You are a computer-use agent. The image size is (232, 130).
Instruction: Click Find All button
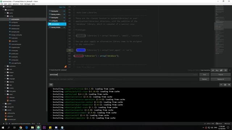click(x=221, y=75)
